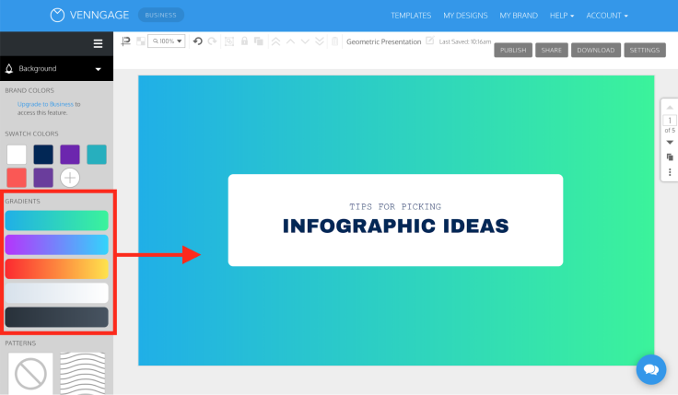Screen dimensions: 678x395
Task: Lock the selected element
Action: point(244,41)
